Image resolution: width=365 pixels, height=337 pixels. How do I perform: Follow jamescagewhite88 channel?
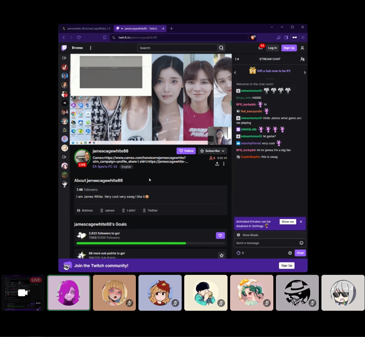(186, 151)
